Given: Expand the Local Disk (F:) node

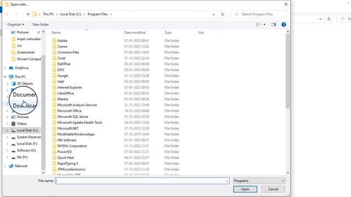Looking at the screenshot, I should [7, 143].
